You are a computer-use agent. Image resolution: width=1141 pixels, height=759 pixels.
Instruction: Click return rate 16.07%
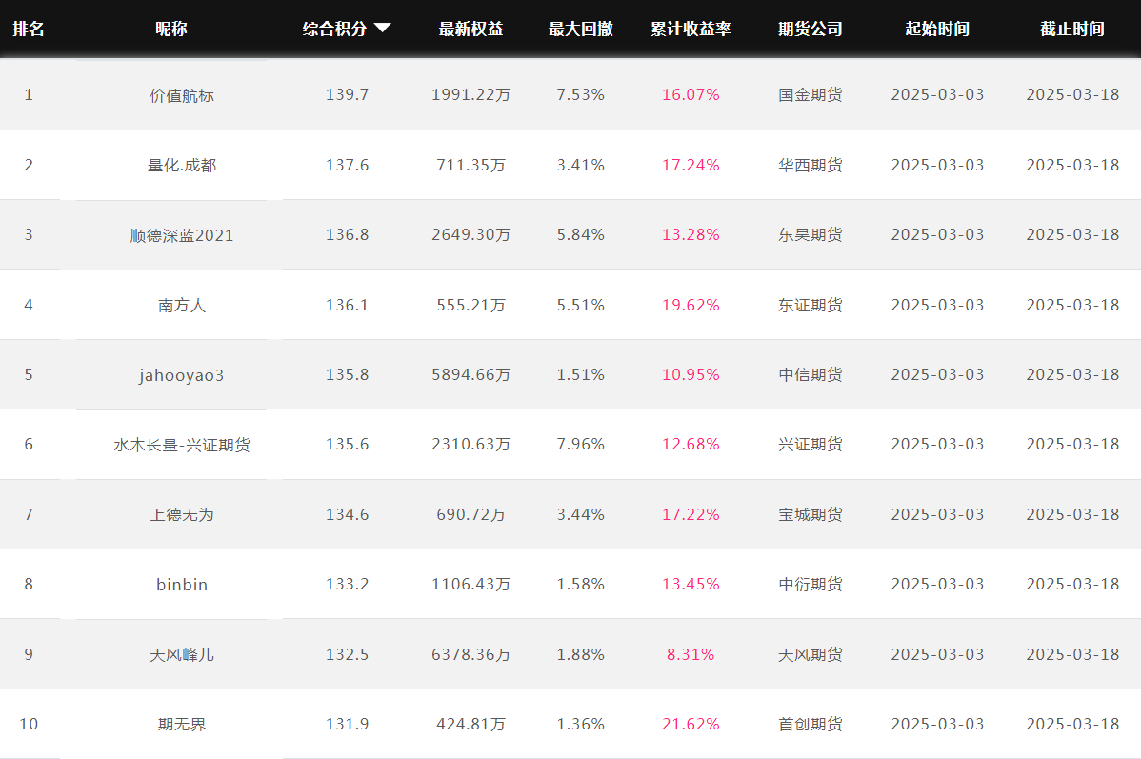click(691, 94)
